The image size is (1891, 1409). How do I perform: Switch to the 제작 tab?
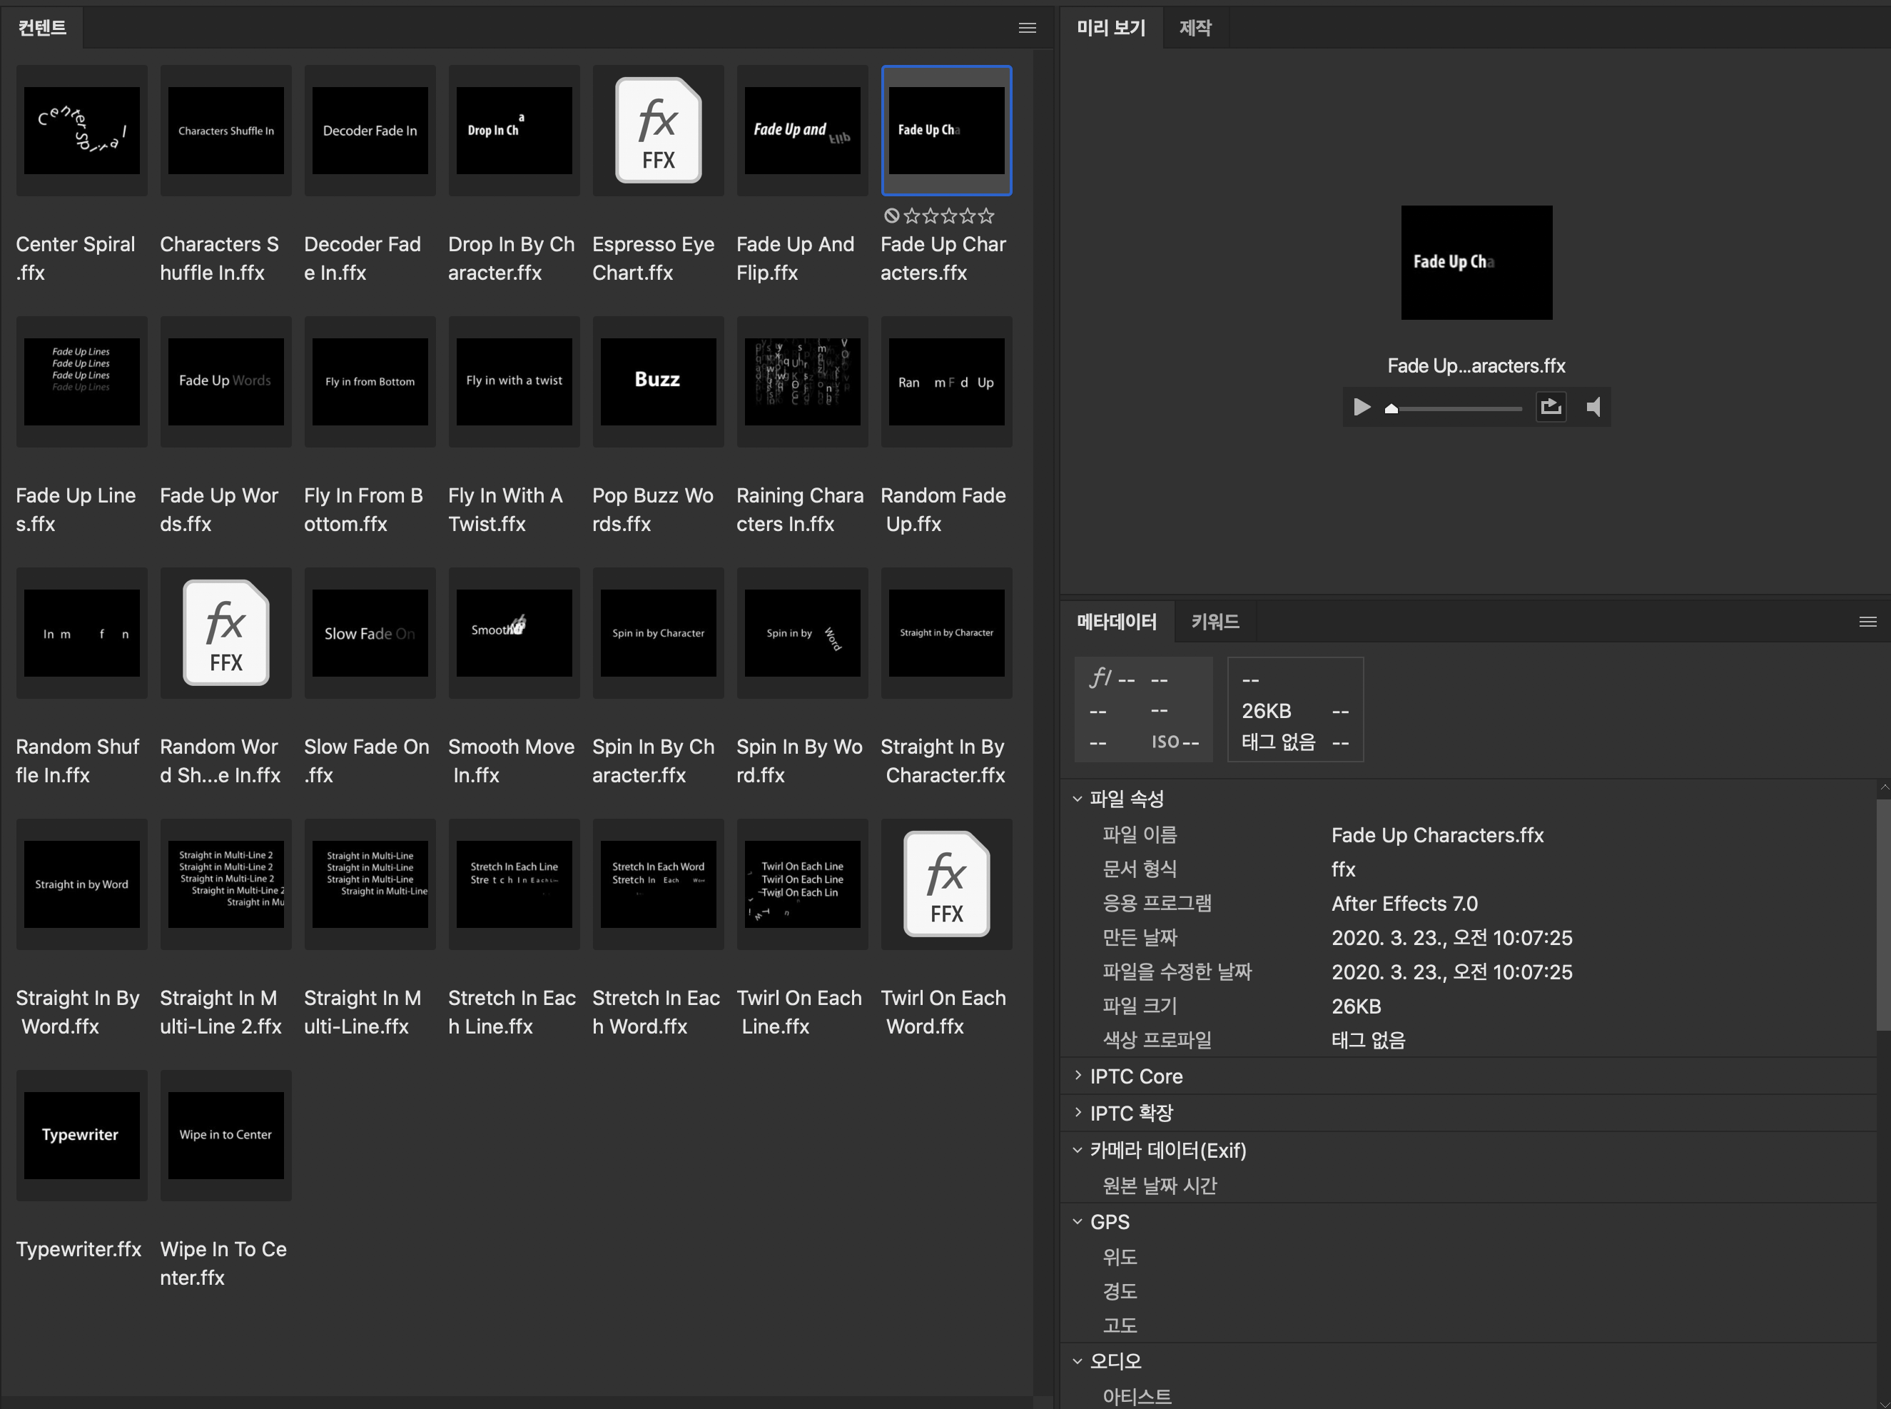click(1195, 28)
